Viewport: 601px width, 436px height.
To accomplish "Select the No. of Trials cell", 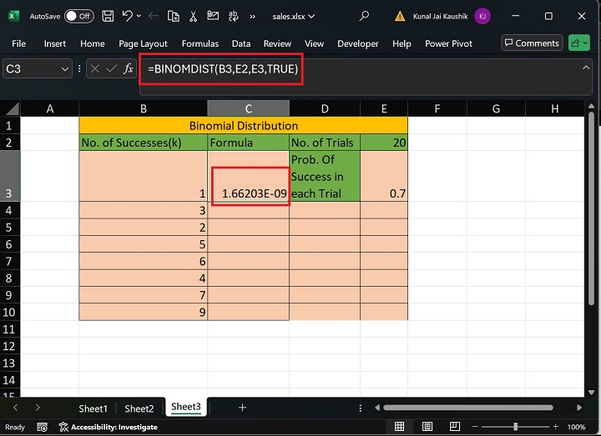I will pyautogui.click(x=325, y=143).
